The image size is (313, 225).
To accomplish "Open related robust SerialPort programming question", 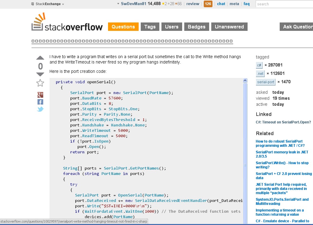I will click(280, 143).
